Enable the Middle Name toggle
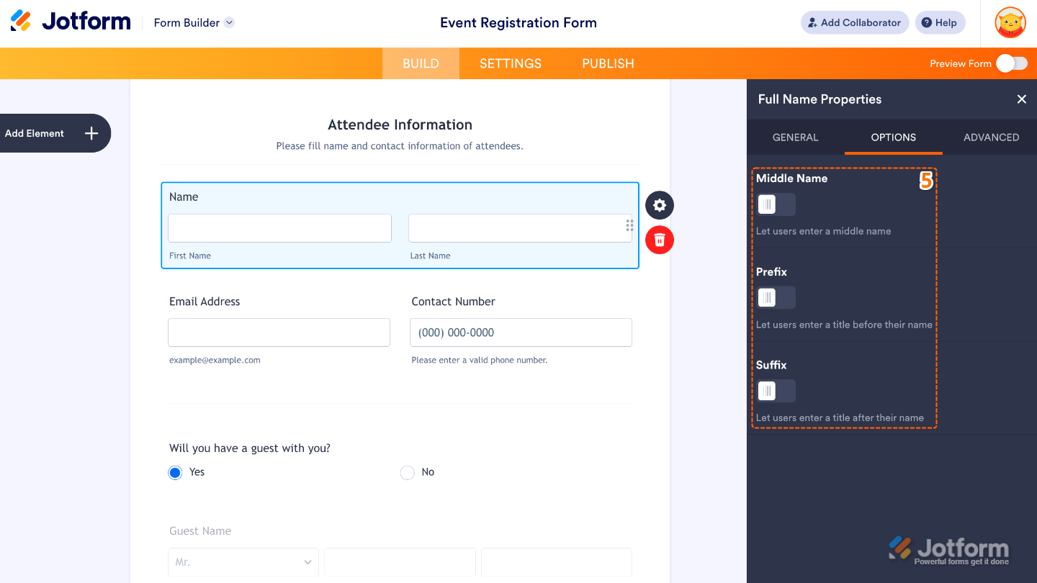The width and height of the screenshot is (1037, 583). (776, 204)
